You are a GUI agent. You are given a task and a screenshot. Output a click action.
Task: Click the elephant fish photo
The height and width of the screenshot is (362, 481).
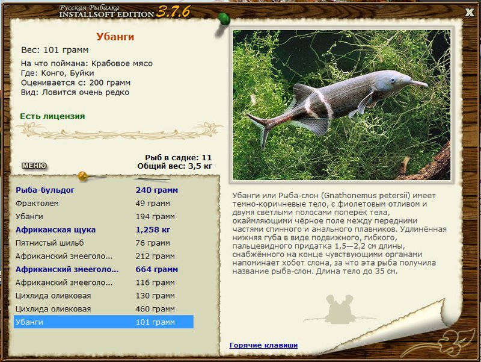click(x=342, y=105)
